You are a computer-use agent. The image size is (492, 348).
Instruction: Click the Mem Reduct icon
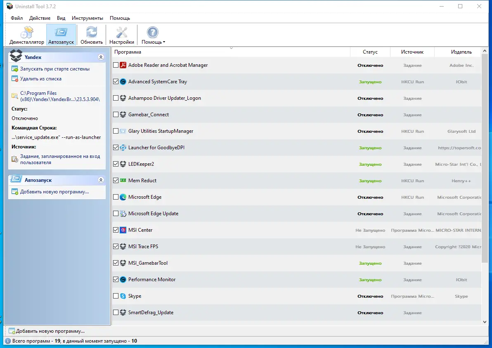(x=123, y=181)
